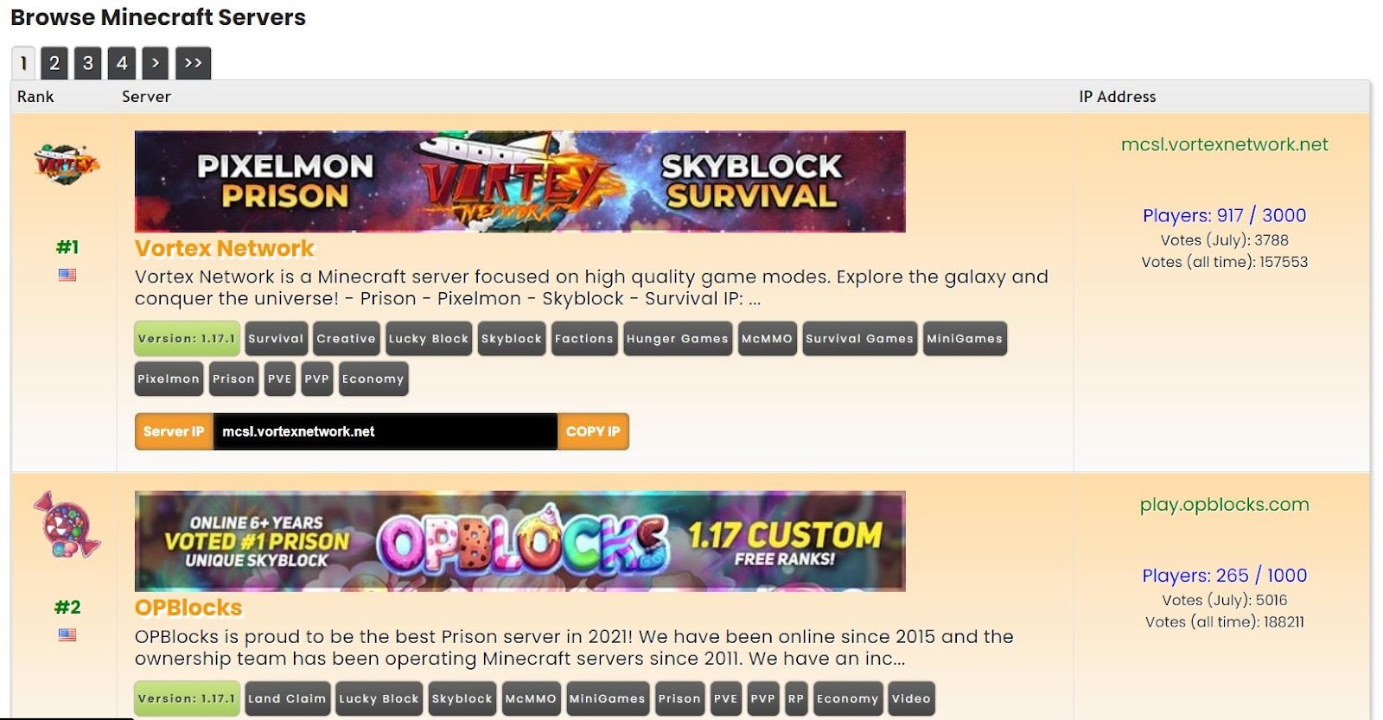Screen dimensions: 1383x720
Task: Click the play.opblocks.com IP address link
Action: (x=1224, y=505)
